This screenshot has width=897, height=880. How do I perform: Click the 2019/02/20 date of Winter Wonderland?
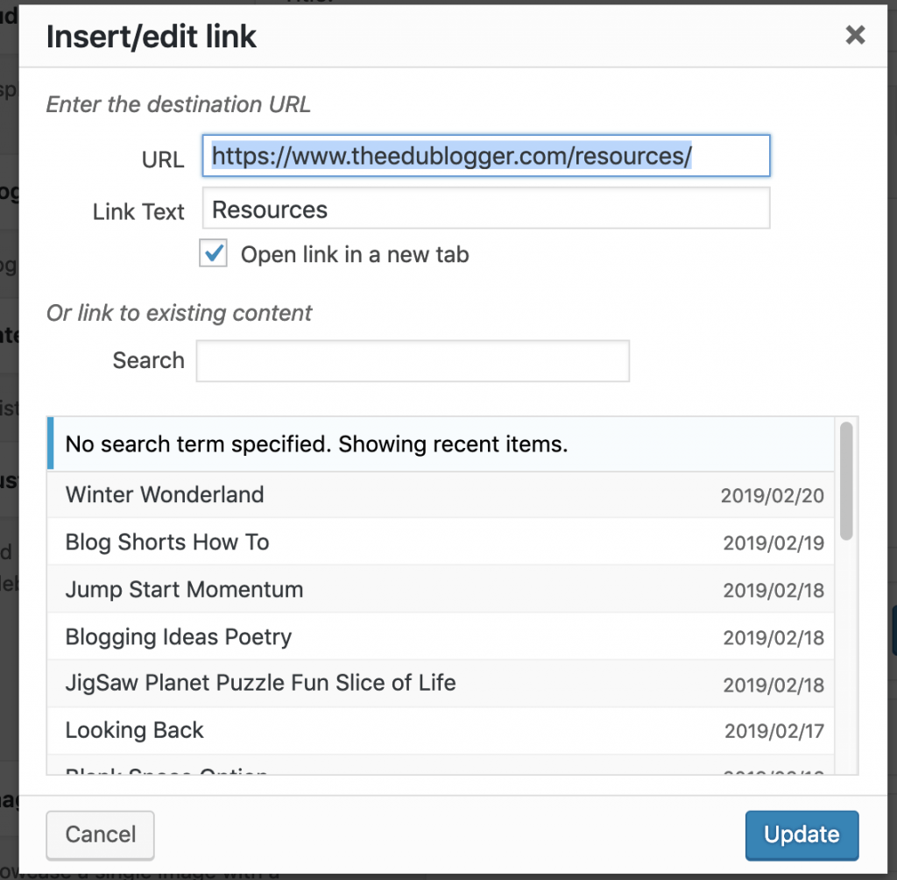(x=772, y=496)
